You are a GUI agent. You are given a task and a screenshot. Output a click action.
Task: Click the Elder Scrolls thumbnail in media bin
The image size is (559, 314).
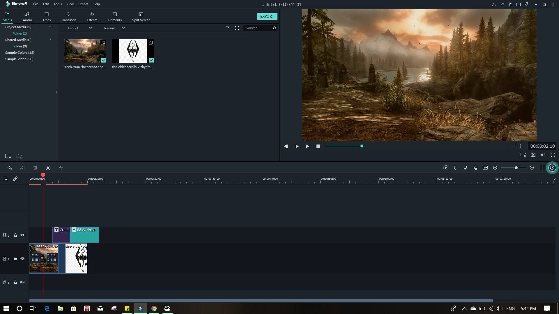pyautogui.click(x=133, y=51)
